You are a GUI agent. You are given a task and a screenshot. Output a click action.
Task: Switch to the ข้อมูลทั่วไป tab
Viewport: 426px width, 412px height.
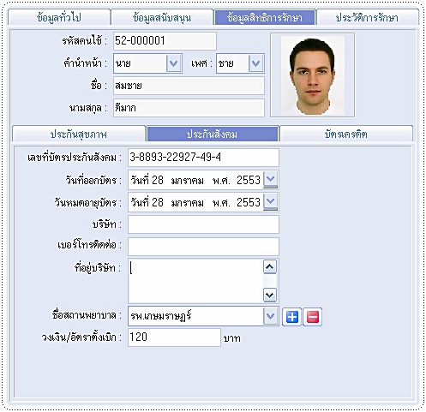[59, 18]
